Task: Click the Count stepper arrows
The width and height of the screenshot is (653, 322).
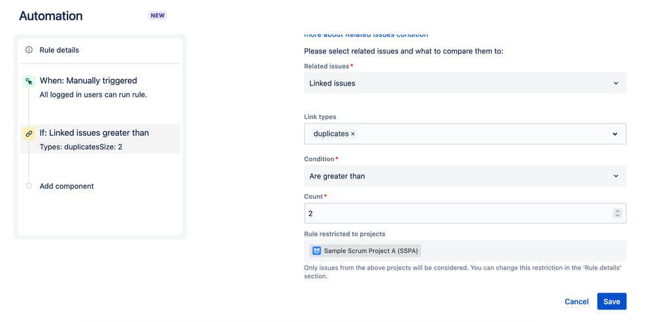Action: point(617,214)
